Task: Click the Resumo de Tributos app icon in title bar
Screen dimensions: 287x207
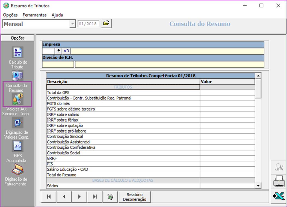Action: tap(6, 6)
